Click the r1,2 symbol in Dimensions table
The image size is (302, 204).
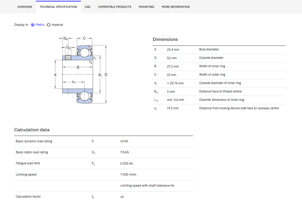(156, 100)
